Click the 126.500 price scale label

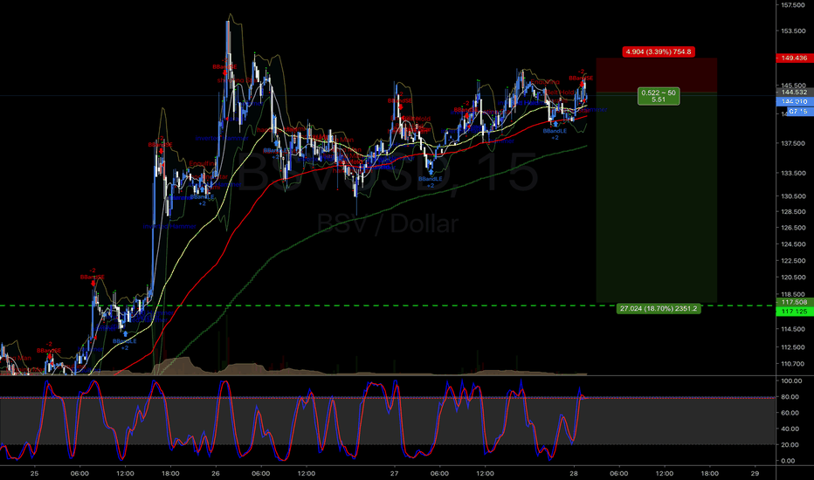tap(793, 228)
